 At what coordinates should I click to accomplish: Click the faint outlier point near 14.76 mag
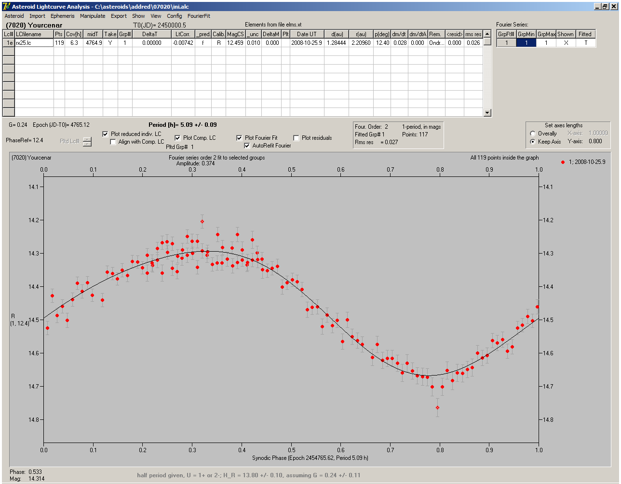coord(437,408)
